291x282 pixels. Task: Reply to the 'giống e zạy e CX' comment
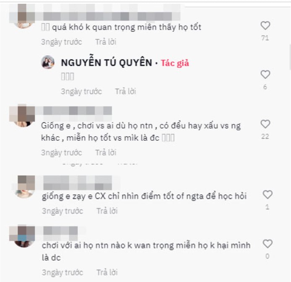click(107, 211)
